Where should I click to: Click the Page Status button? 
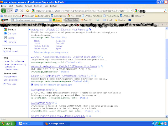tap(72, 20)
